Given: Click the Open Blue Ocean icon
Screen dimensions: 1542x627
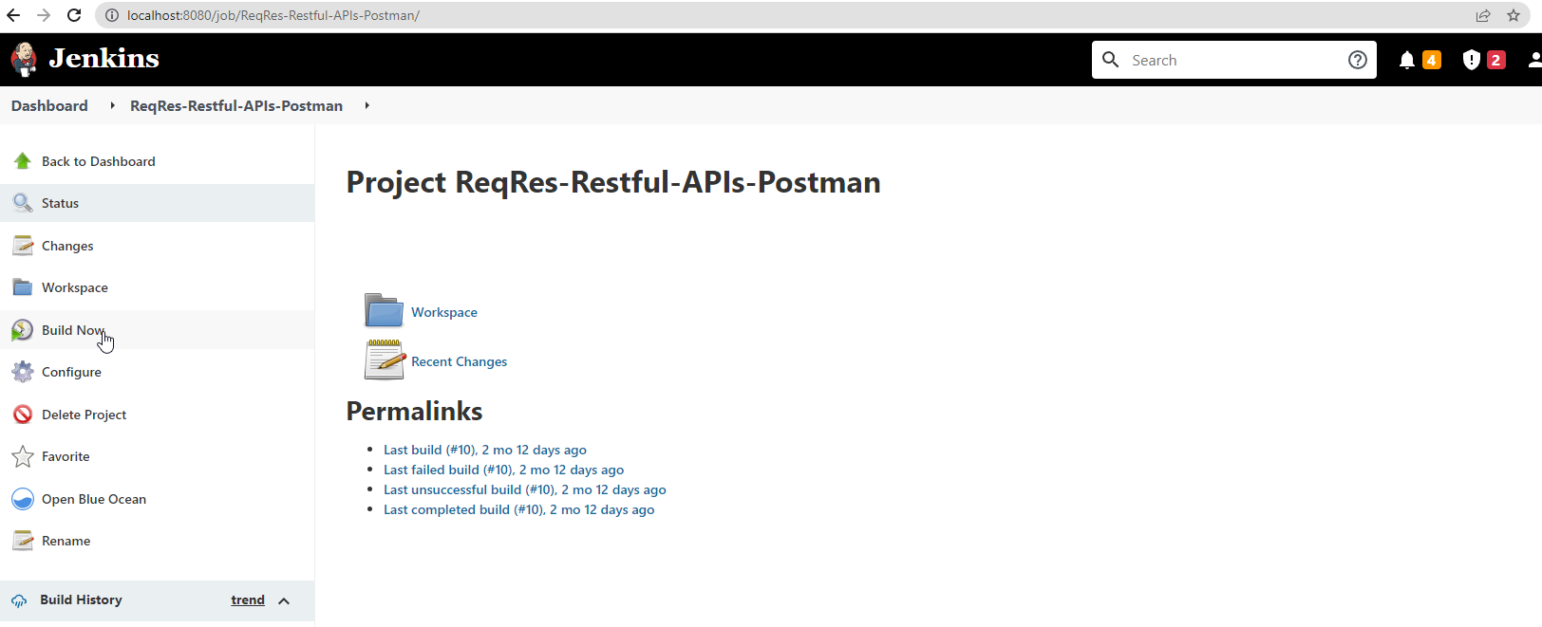Looking at the screenshot, I should pos(23,499).
